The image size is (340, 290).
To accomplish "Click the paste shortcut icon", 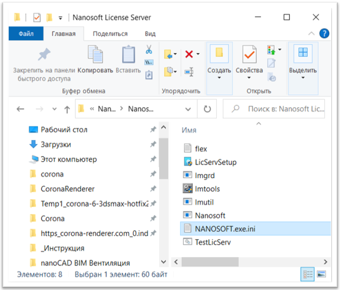I will point(149,75).
